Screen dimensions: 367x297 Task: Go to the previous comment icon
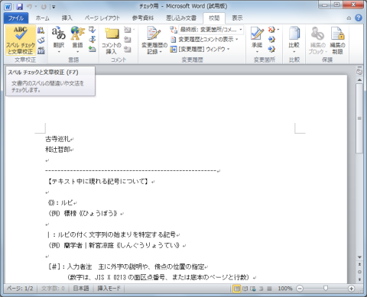[x=128, y=40]
